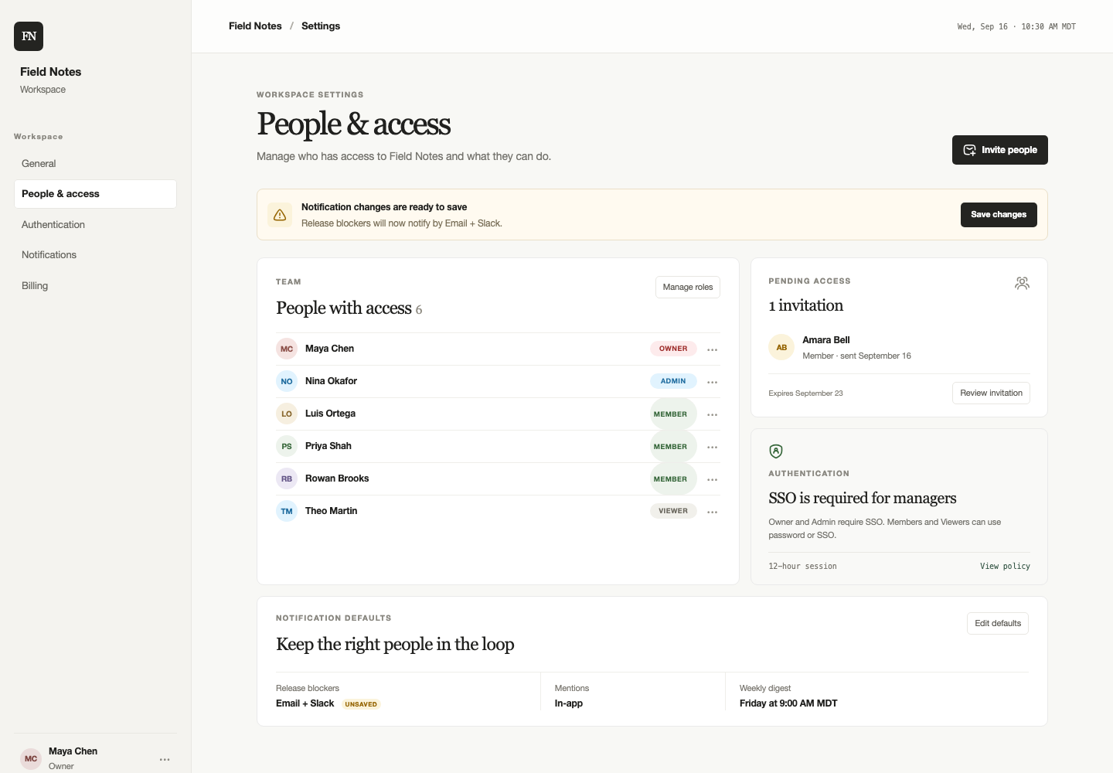Viewport: 1113px width, 773px height.
Task: Click the UNSAVED tag beside Email + Slack
Action: point(361,704)
